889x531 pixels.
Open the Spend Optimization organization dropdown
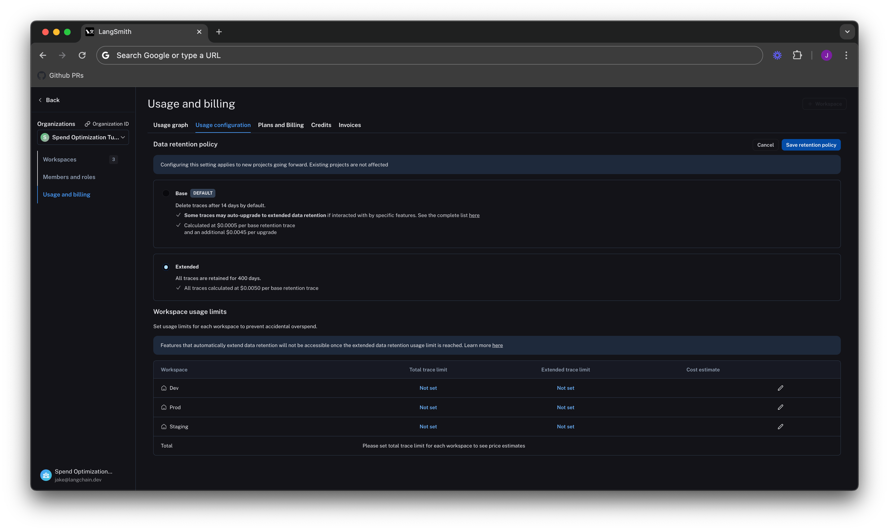coord(83,137)
